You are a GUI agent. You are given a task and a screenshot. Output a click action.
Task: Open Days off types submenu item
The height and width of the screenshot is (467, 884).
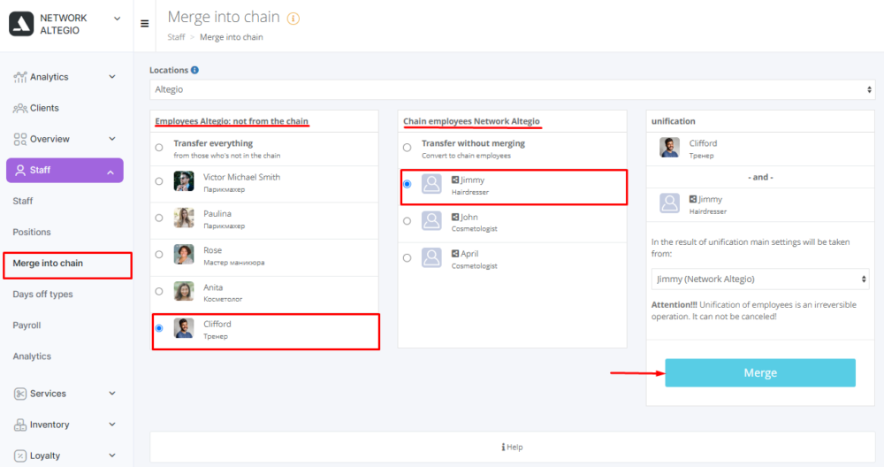[42, 295]
